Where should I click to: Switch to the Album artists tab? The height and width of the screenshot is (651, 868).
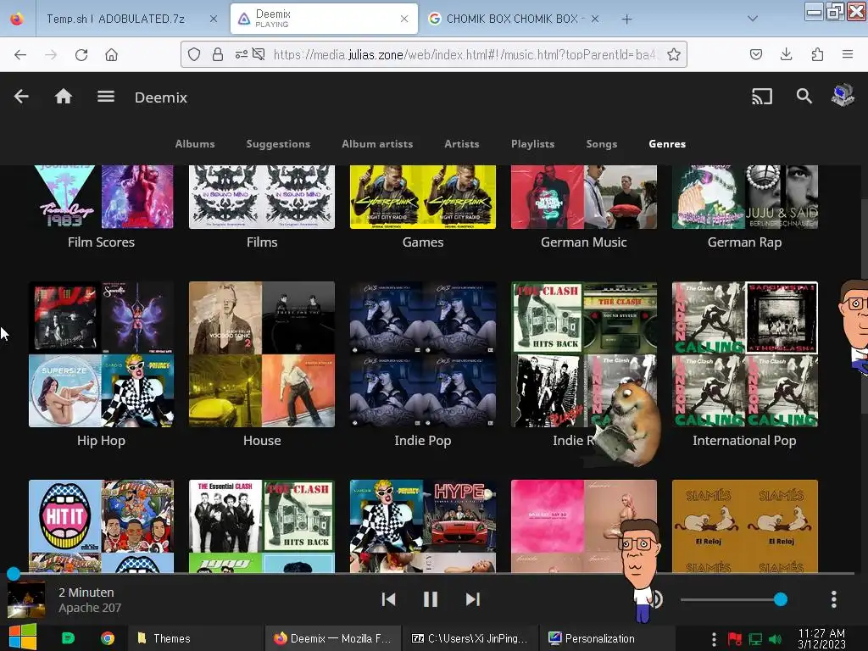click(x=377, y=144)
